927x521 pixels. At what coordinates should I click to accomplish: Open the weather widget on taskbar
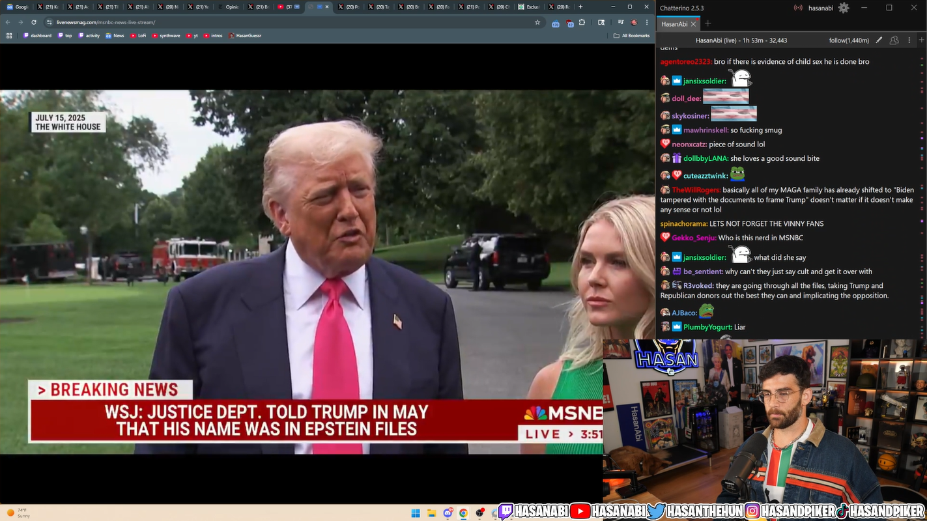(20, 513)
